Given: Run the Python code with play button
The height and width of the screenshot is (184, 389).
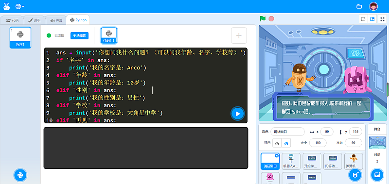Looking at the screenshot, I should 237,114.
